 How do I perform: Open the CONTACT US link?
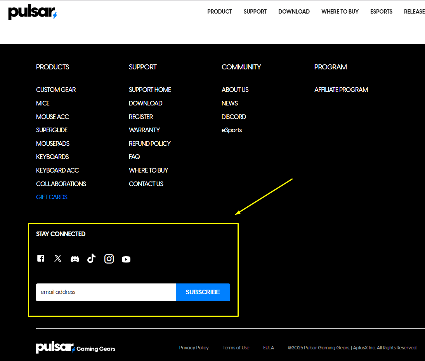tap(146, 184)
